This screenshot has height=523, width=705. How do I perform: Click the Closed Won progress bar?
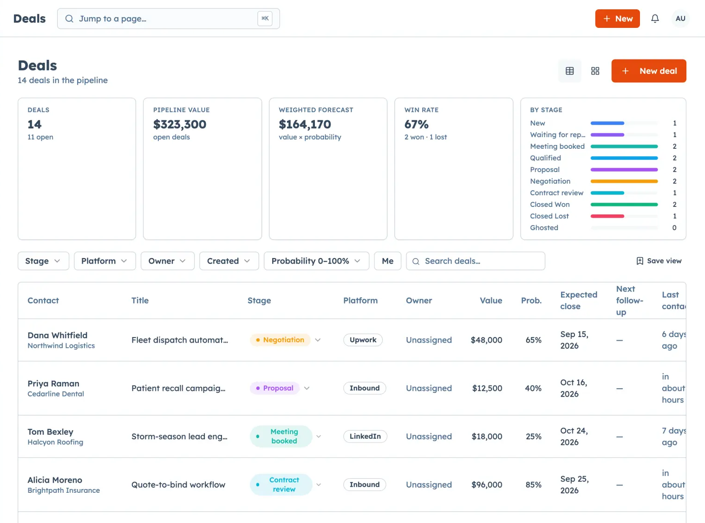coord(624,205)
